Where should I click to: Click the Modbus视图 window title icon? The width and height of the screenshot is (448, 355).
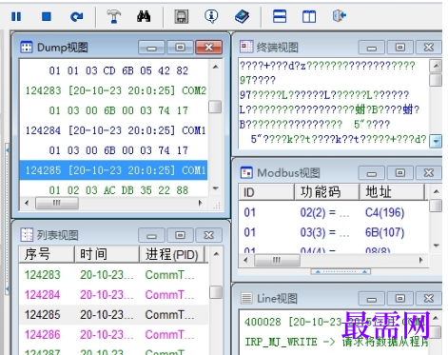[246, 172]
